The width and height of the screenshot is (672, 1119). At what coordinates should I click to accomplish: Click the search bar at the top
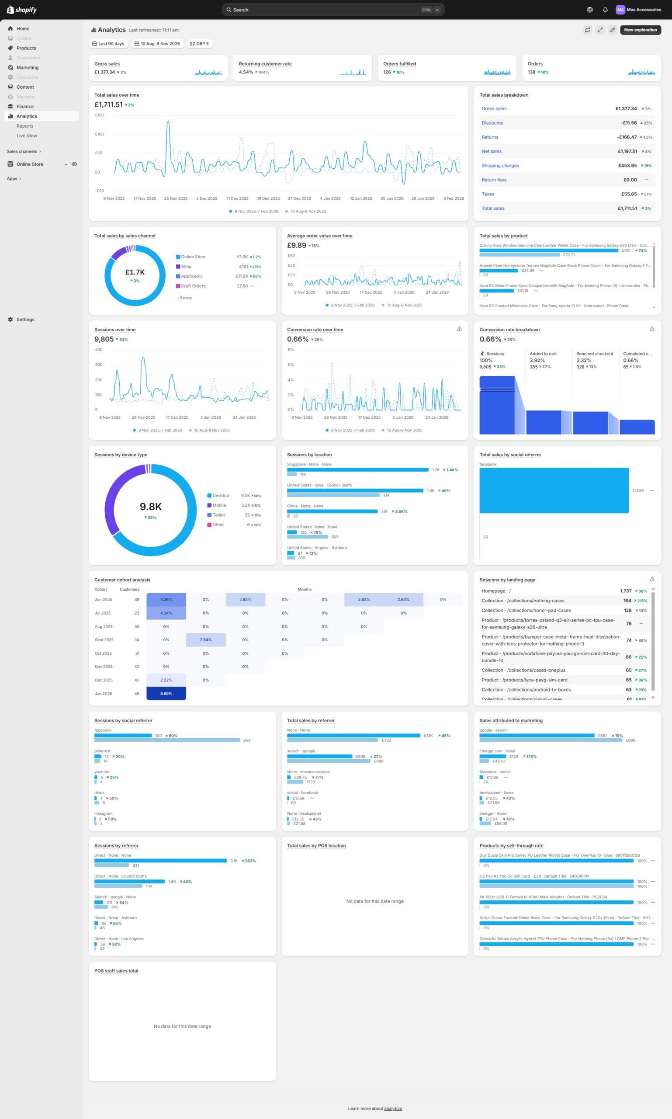333,10
